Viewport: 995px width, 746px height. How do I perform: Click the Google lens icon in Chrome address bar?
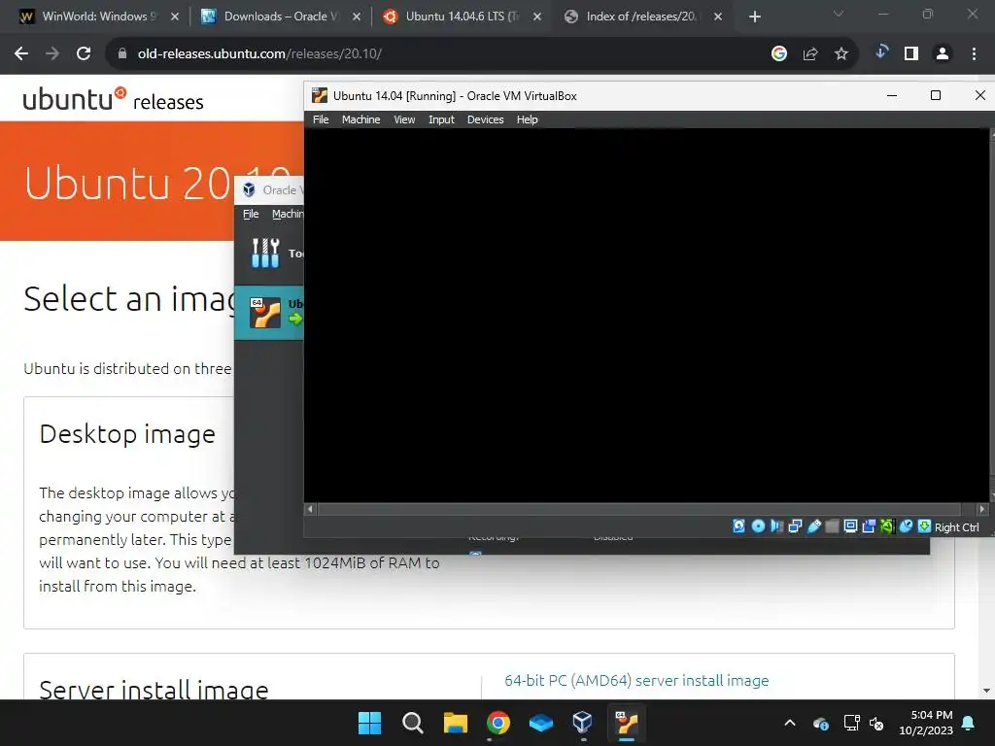point(779,54)
